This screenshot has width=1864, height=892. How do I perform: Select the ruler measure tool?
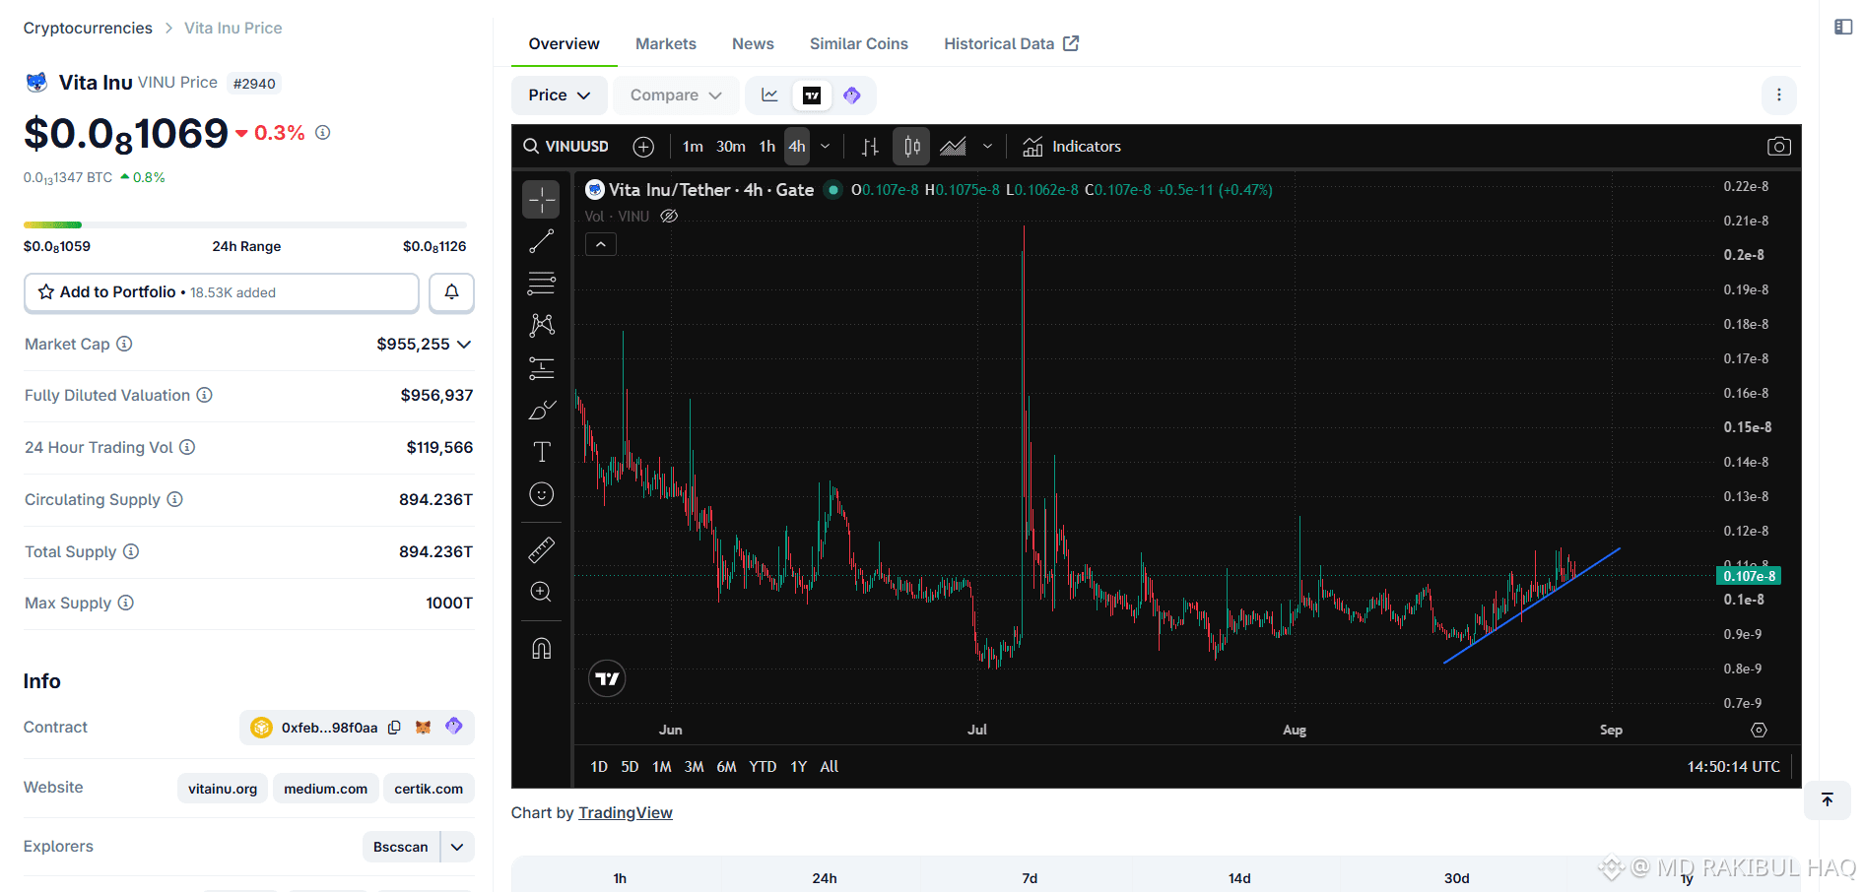[542, 549]
